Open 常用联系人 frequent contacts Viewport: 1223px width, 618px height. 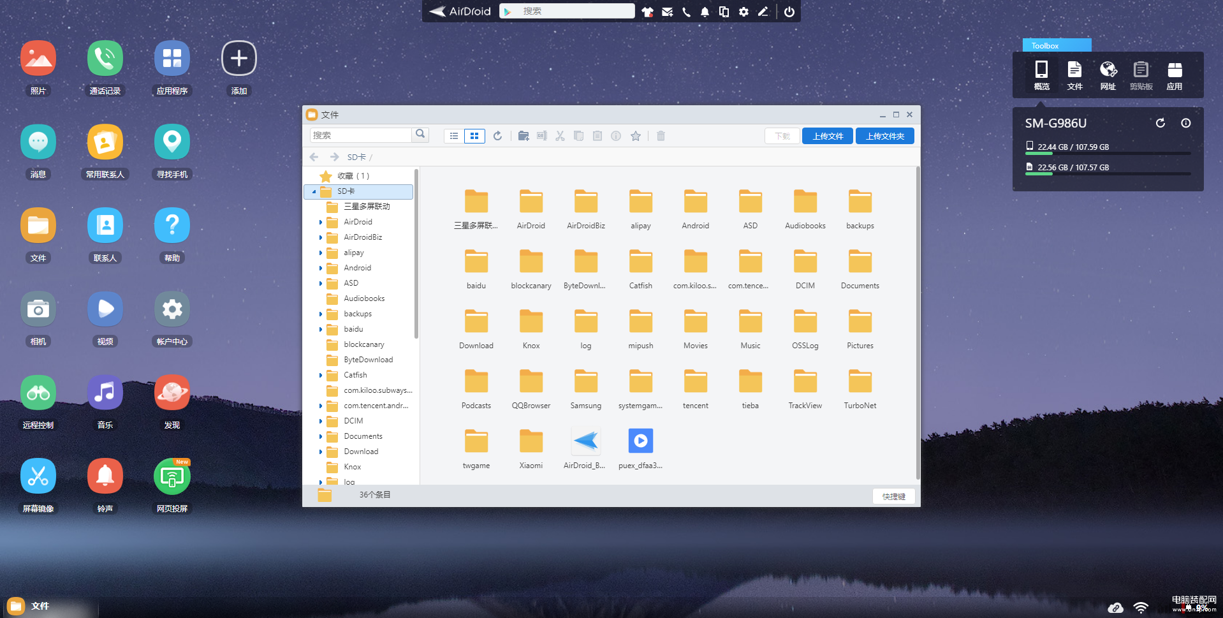pos(105,142)
